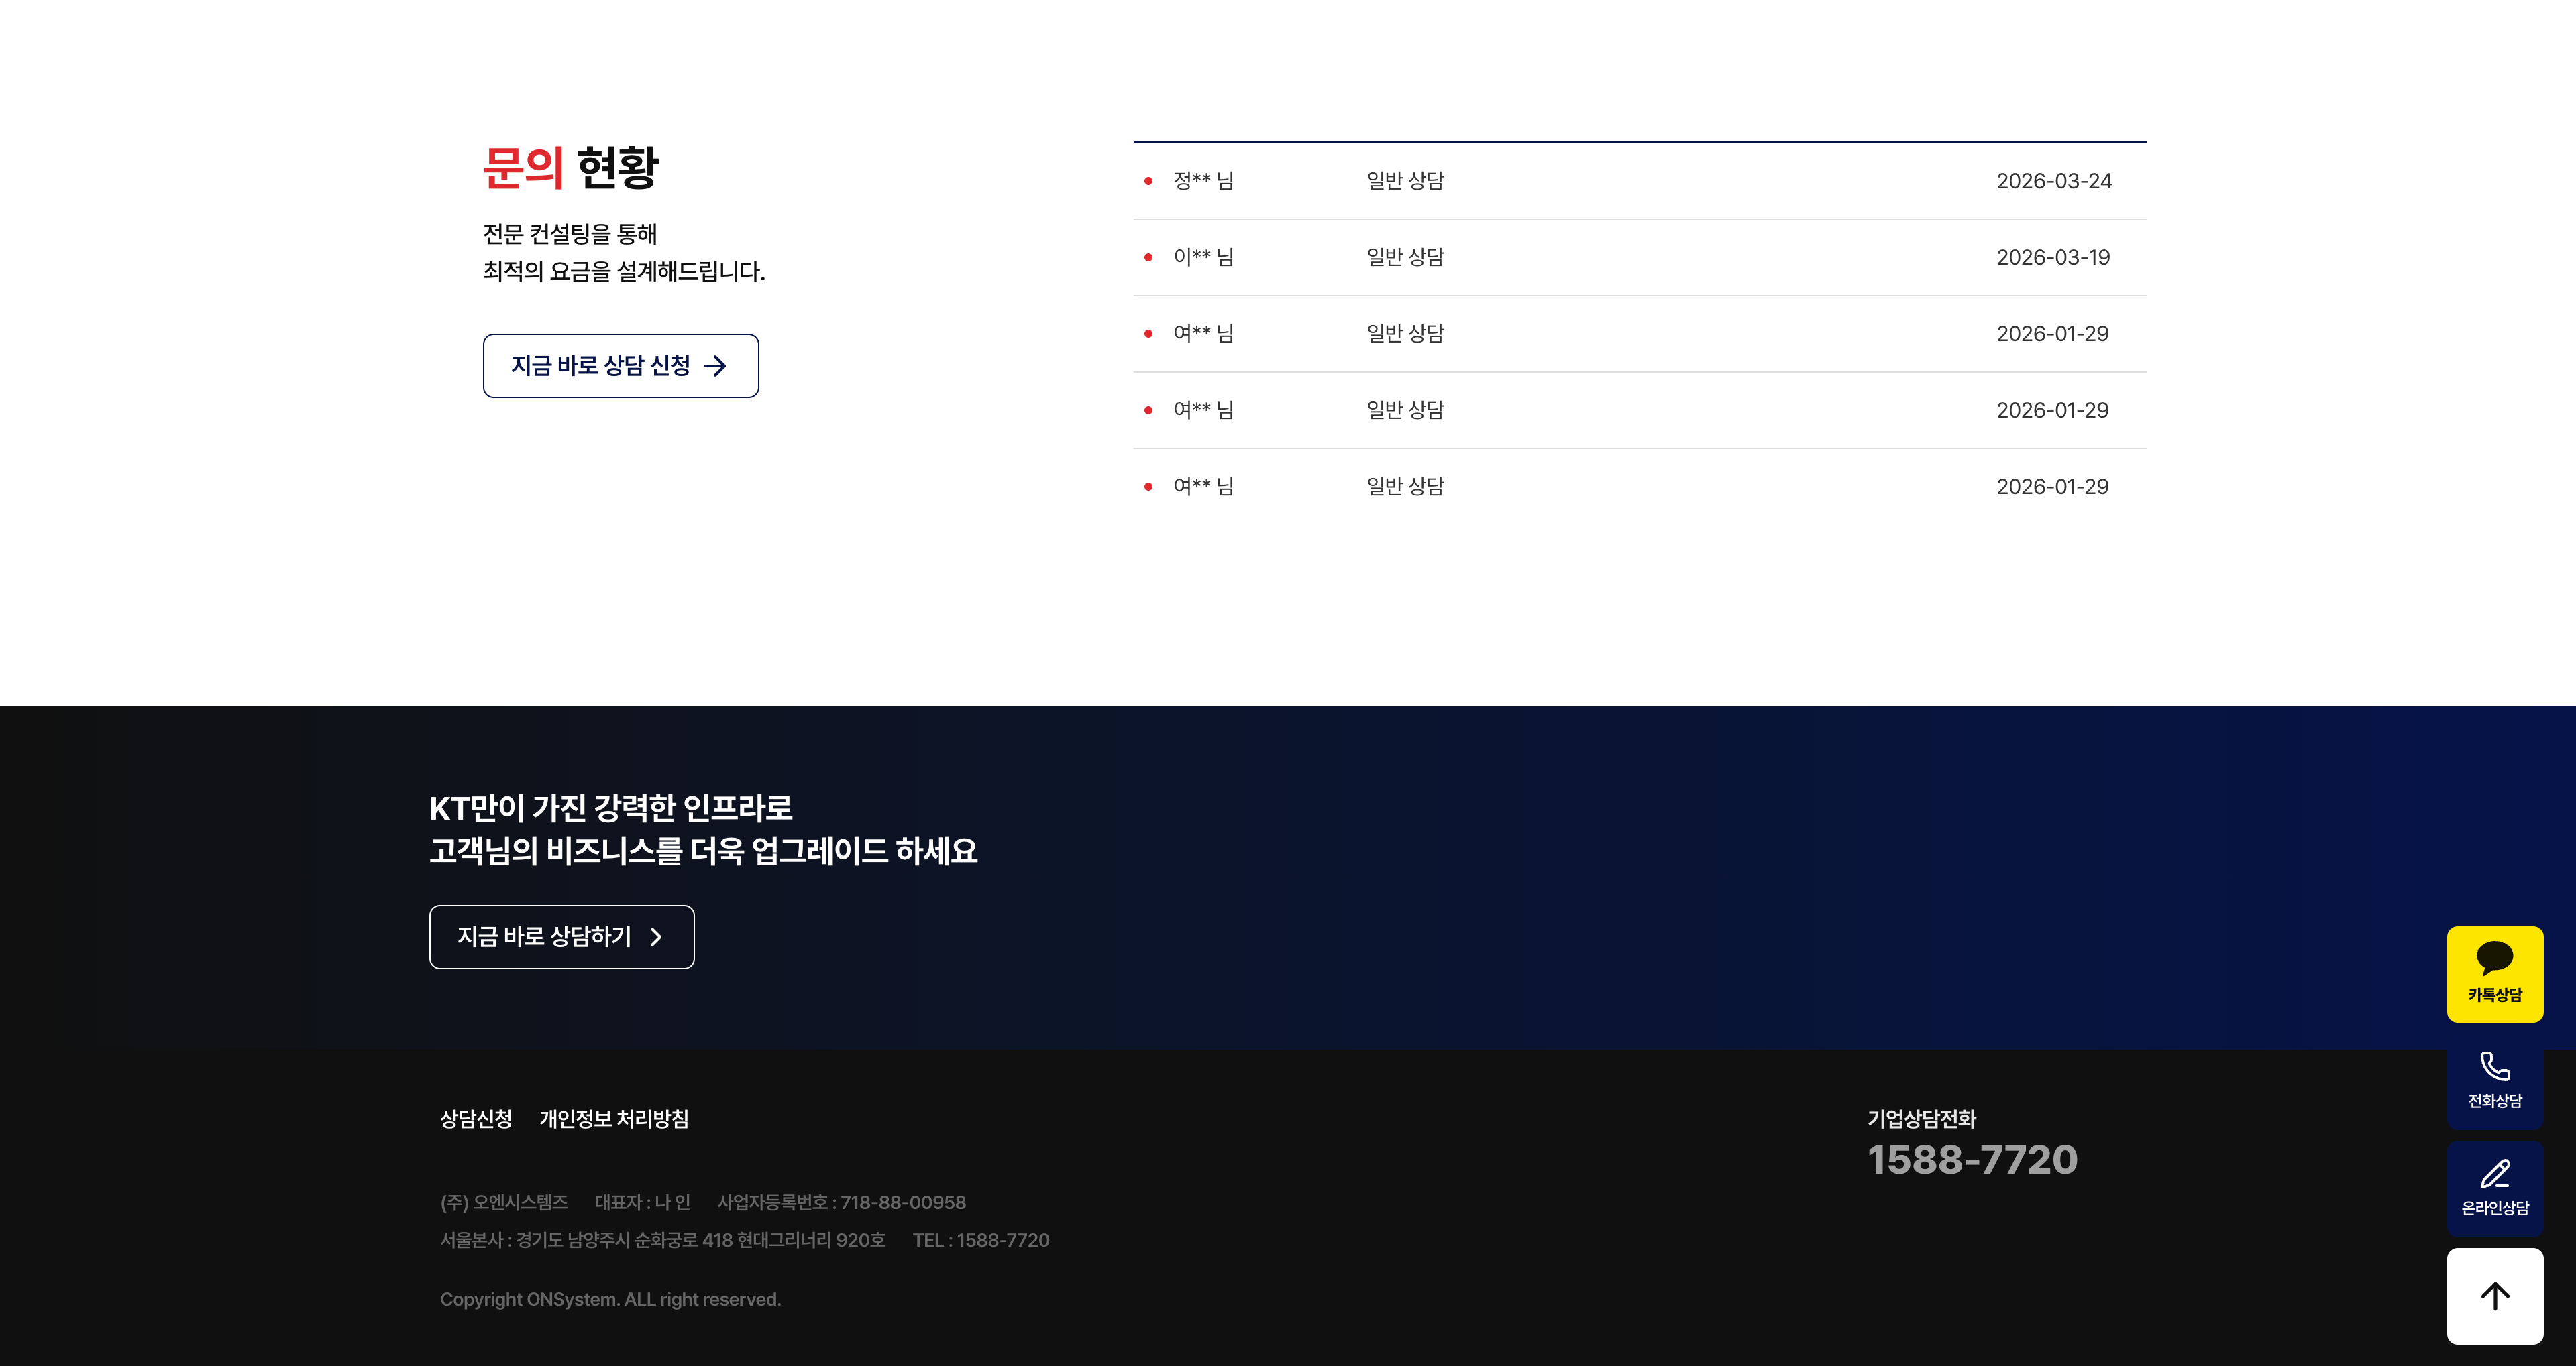Image resolution: width=2576 pixels, height=1366 pixels.
Task: Click the 사업자등록번호 : 718-88-00958 text
Action: [841, 1202]
